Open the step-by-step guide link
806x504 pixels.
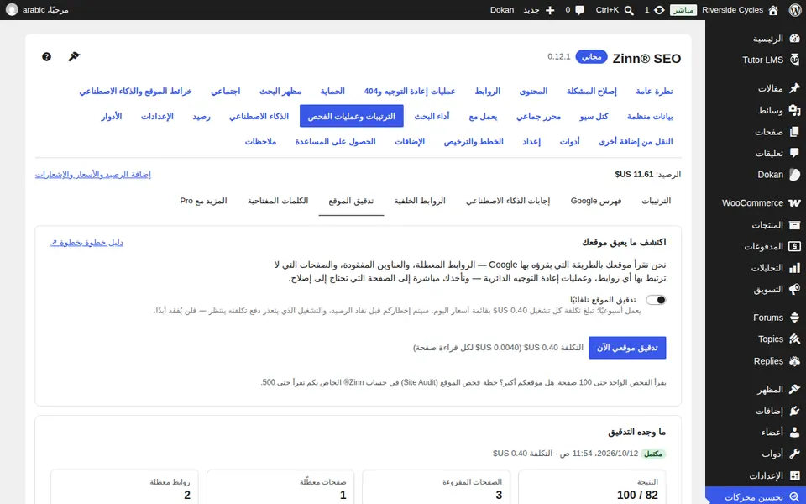coord(86,242)
